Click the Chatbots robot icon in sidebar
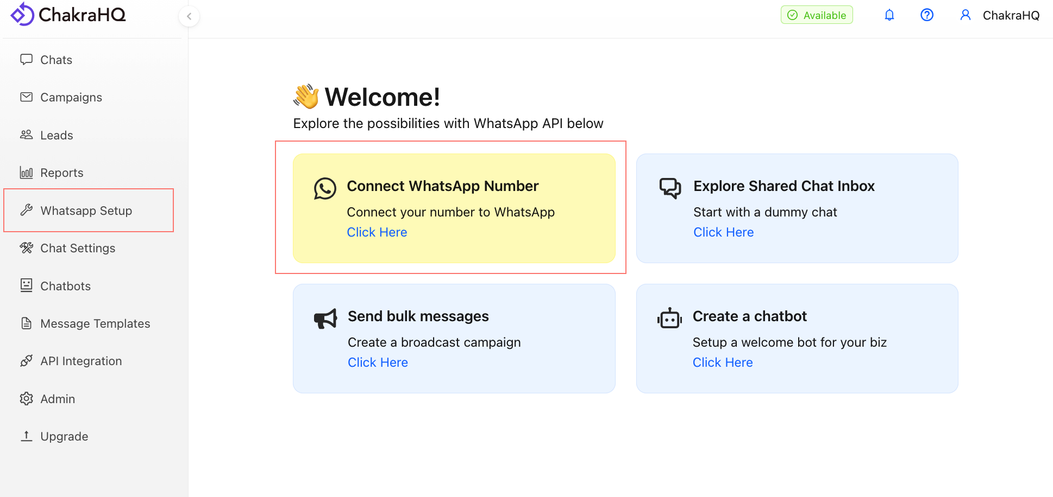Viewport: 1053px width, 497px height. 26,285
